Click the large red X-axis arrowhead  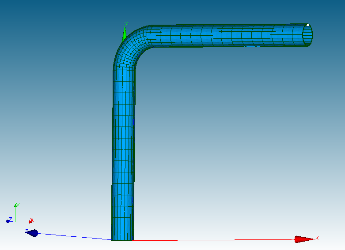(x=303, y=239)
